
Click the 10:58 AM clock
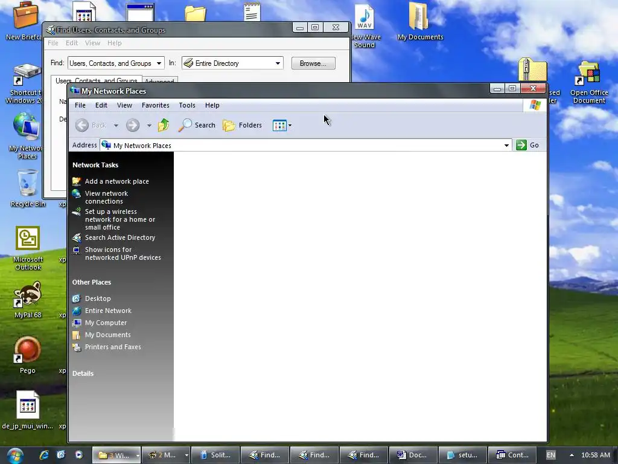(x=595, y=455)
